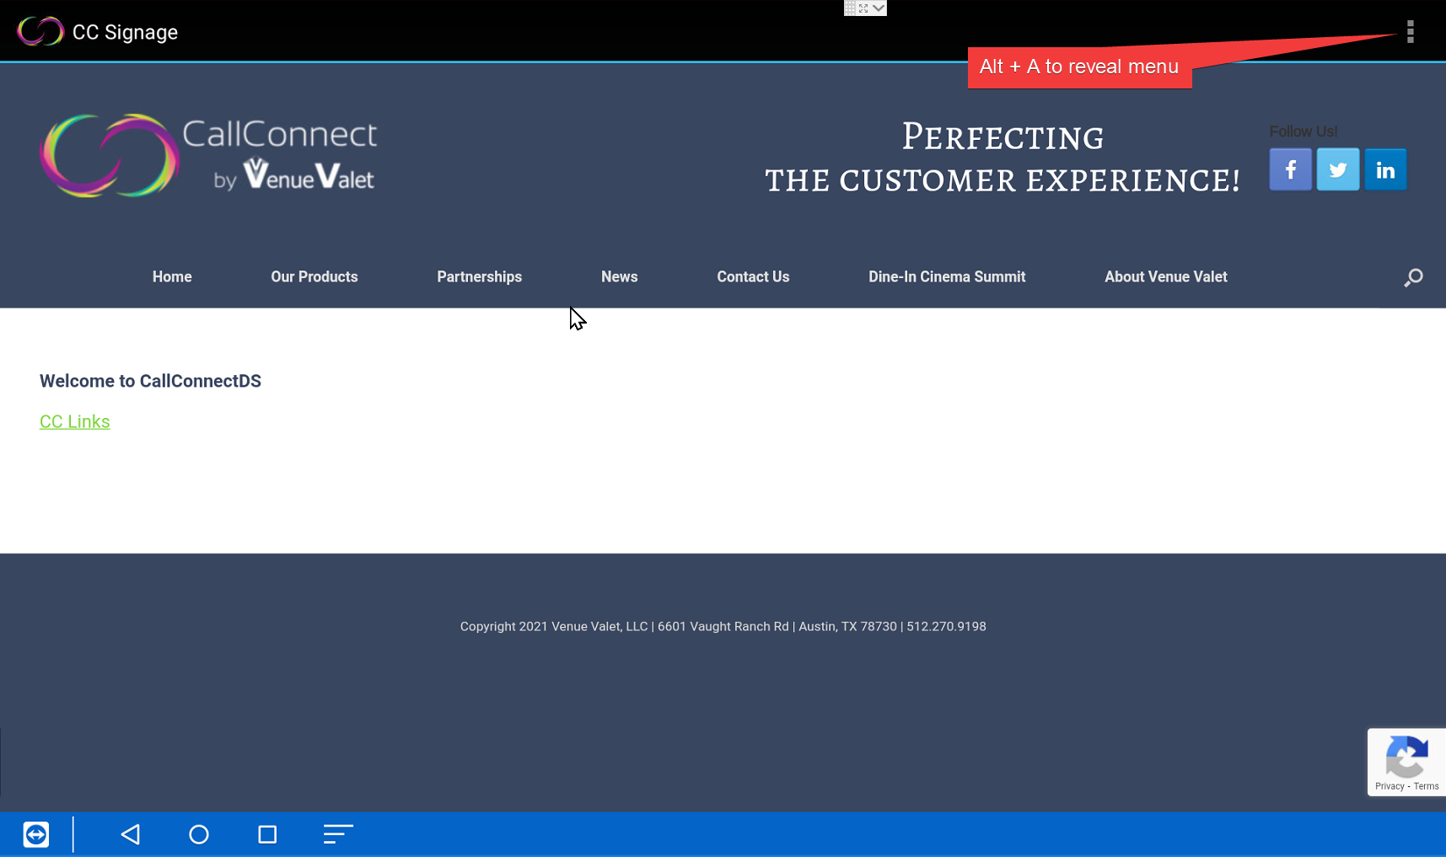Click the Perfecting The Customer Experience tagline

[1003, 158]
